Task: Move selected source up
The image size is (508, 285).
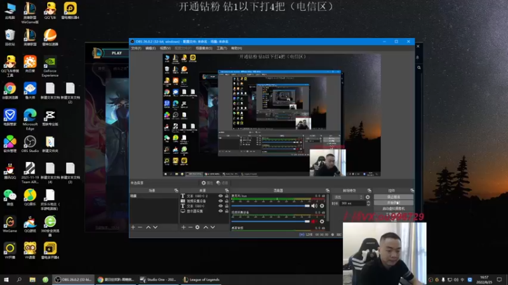Action: (x=206, y=227)
